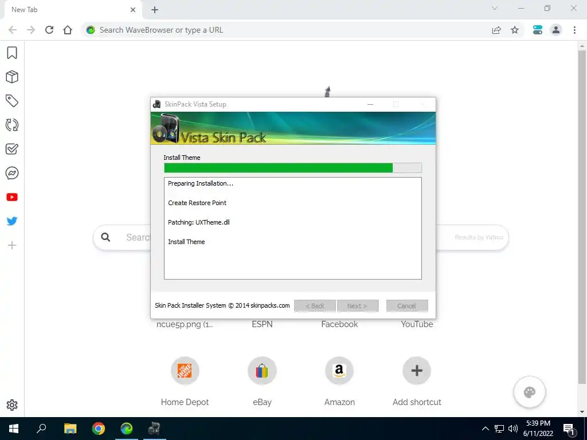Screen dimensions: 587x440
Task: Bookmark this tab with the star icon
Action: coord(515,30)
